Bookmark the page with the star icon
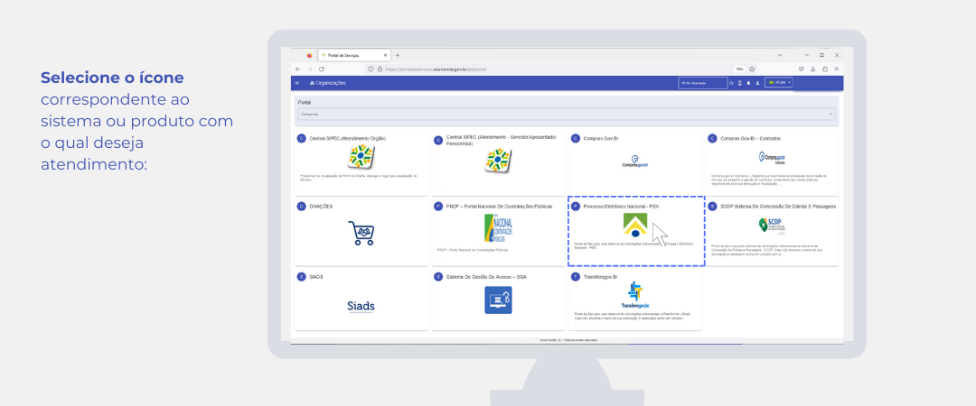 click(752, 69)
